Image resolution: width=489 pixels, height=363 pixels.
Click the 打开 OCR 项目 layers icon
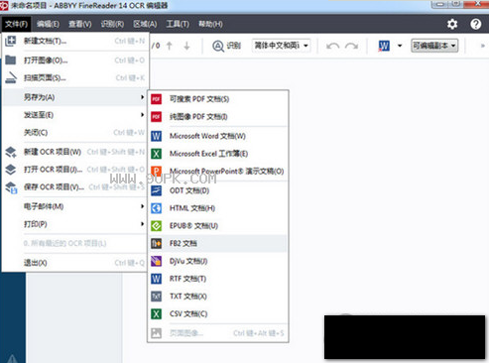[11, 170]
